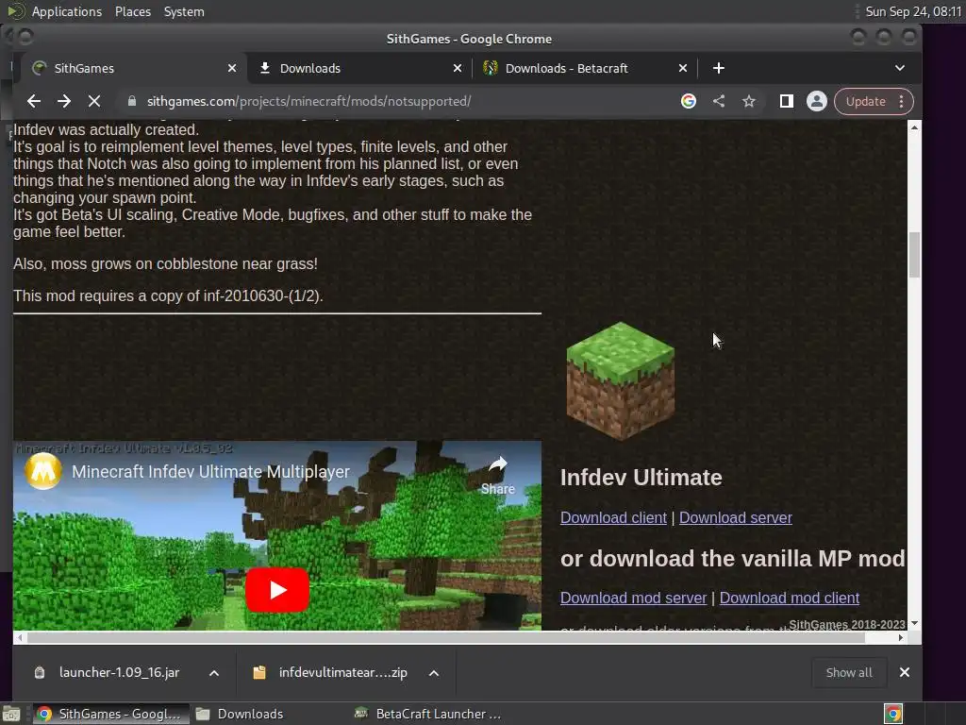Close the Downloads tab
966x725 pixels.
click(458, 68)
